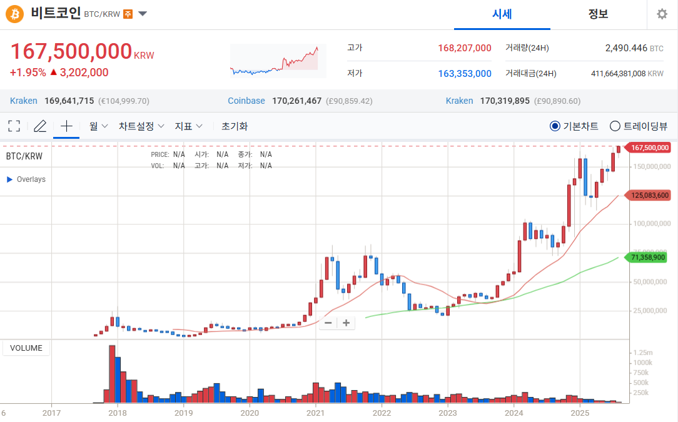Click the chart zoom in plus button

click(x=345, y=323)
